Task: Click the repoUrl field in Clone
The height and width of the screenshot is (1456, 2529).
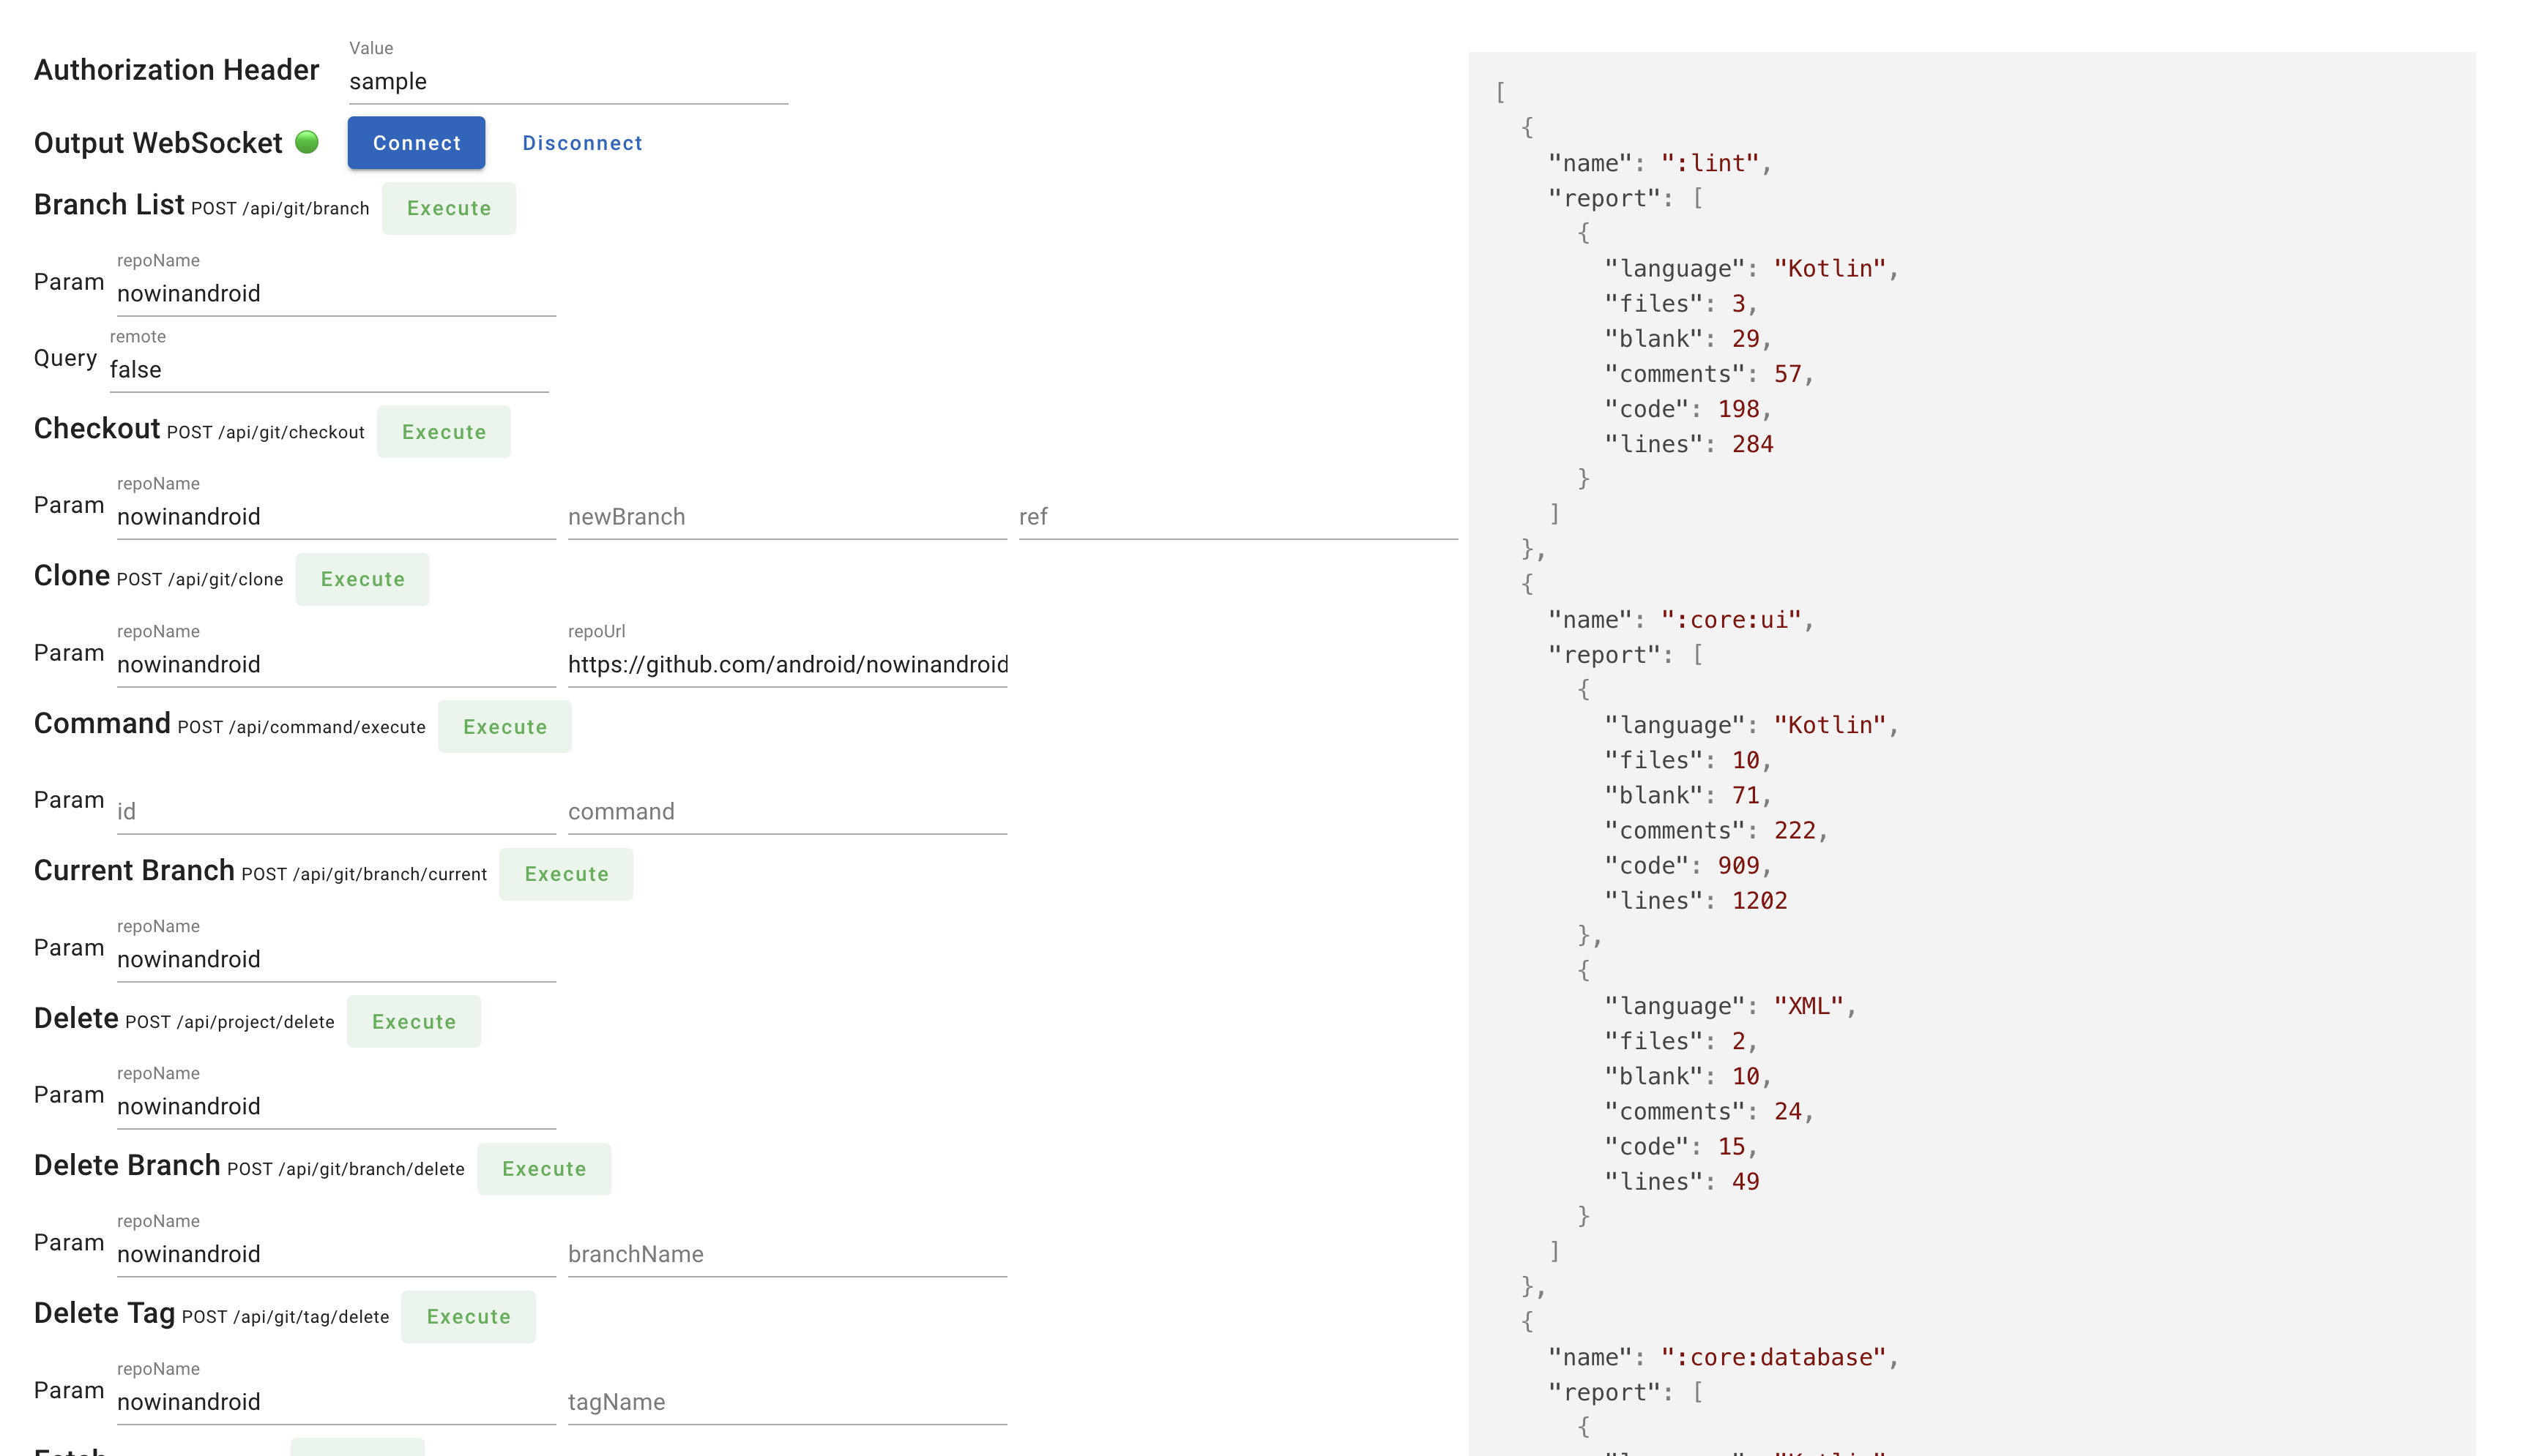Action: pos(786,664)
